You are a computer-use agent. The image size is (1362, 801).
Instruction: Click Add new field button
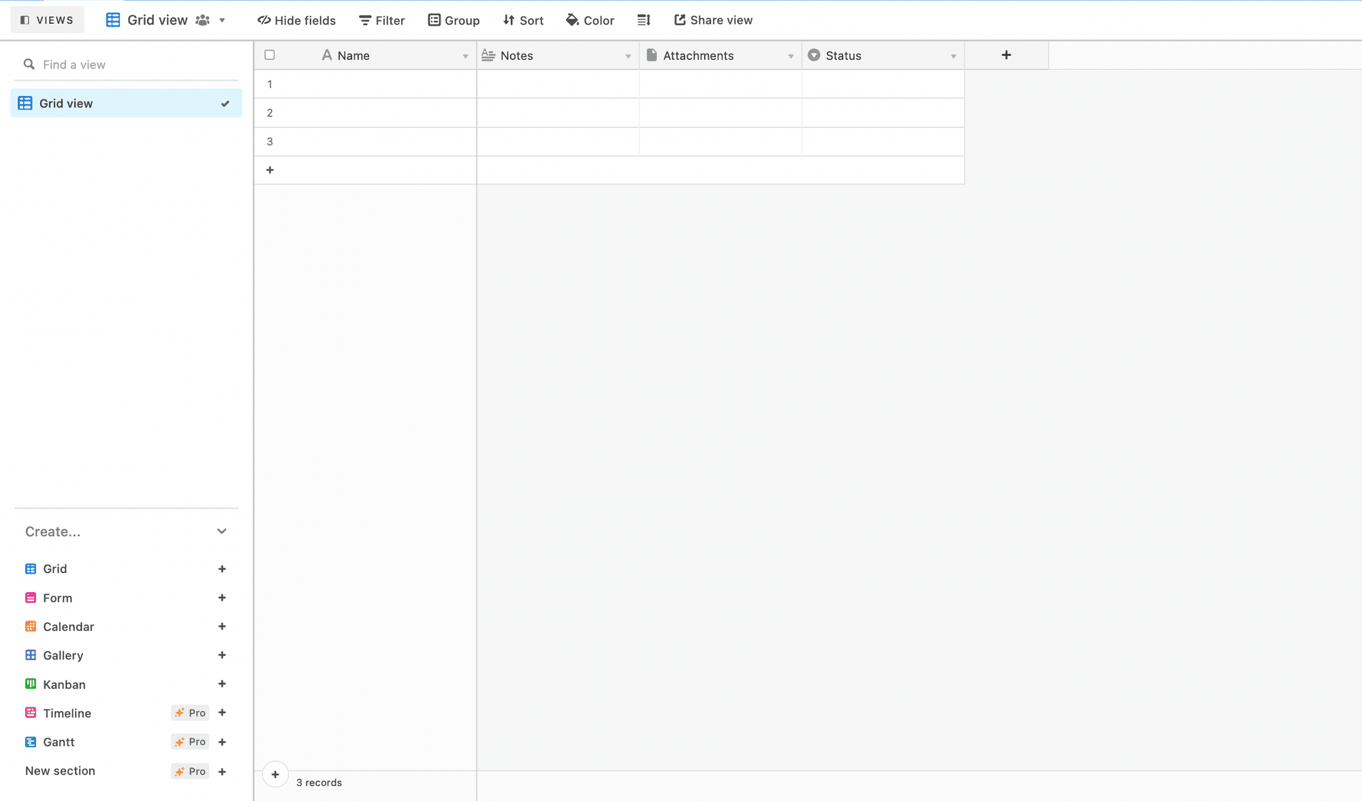1007,55
